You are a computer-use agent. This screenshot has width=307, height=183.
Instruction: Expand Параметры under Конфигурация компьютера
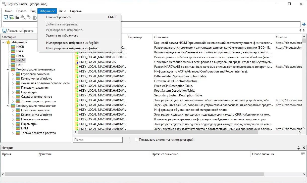pos(13,92)
